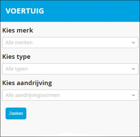Select the "Kies merk" label

coord(18,30)
